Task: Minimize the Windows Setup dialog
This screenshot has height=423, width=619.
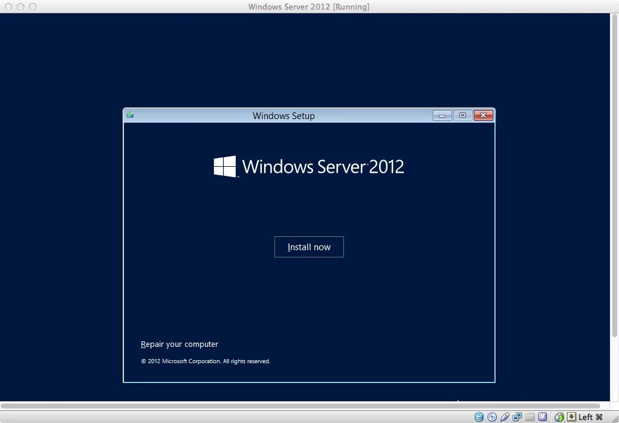Action: pos(442,115)
